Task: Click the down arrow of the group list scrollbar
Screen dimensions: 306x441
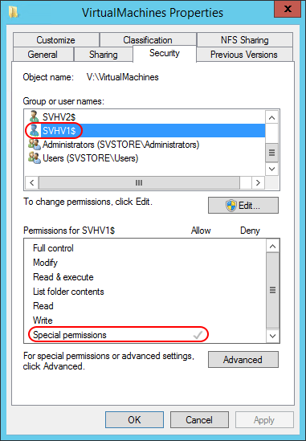Action: pyautogui.click(x=272, y=169)
